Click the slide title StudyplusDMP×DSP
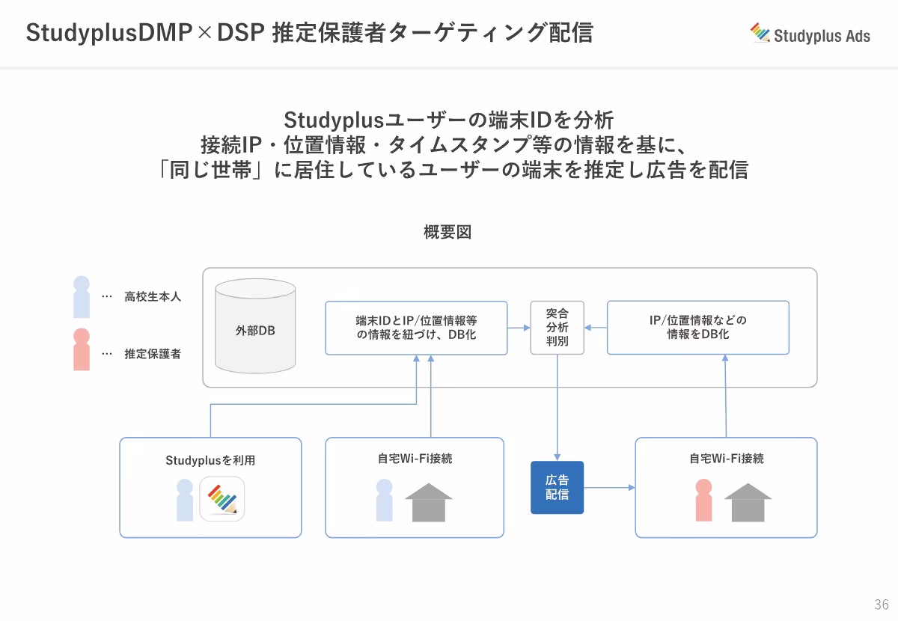This screenshot has height=621, width=898. (x=309, y=33)
